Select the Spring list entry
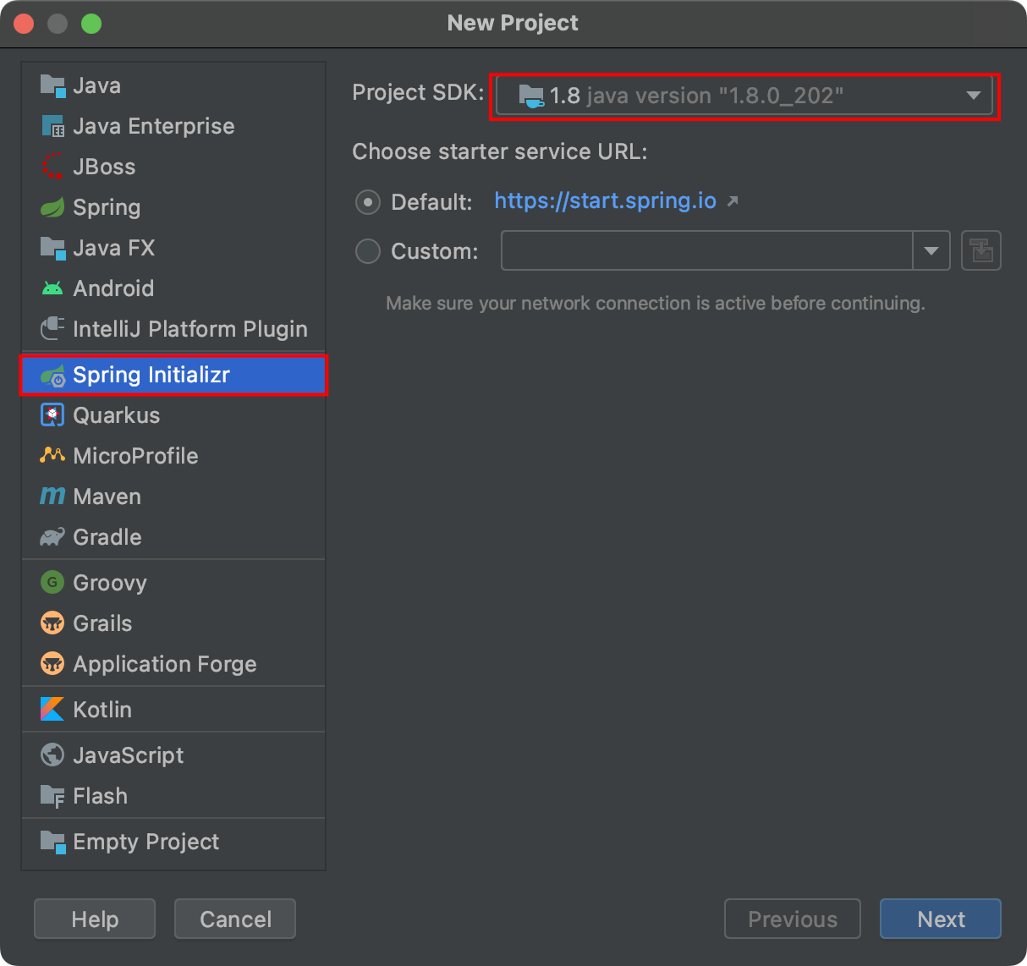This screenshot has width=1027, height=966. tap(173, 207)
